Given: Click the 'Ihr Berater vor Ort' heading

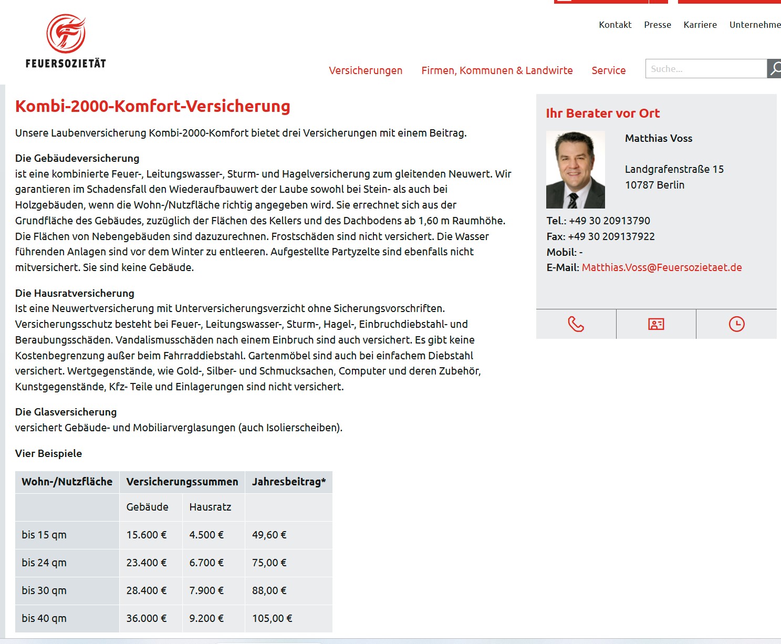Looking at the screenshot, I should tap(603, 113).
